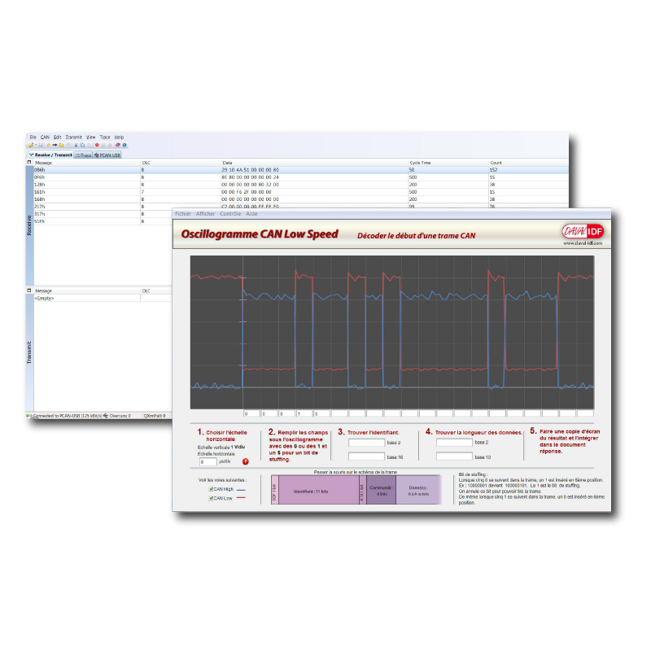Screen dimensions: 651x651
Task: Collapse the Receive panel header box
Action: pos(29,163)
